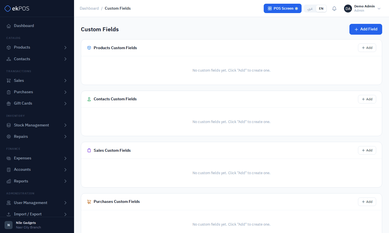The width and height of the screenshot is (389, 233).
Task: Click the Stock Management database icon
Action: coord(9,125)
